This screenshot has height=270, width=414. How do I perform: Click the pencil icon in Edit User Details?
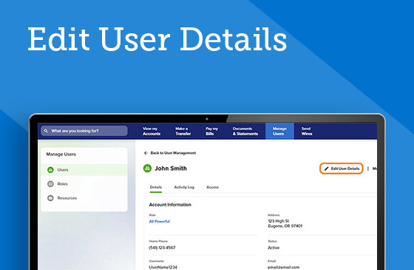[x=326, y=169]
